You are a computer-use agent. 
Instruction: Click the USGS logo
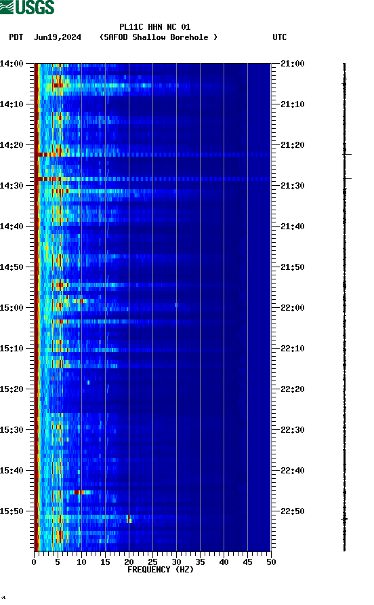27,7
